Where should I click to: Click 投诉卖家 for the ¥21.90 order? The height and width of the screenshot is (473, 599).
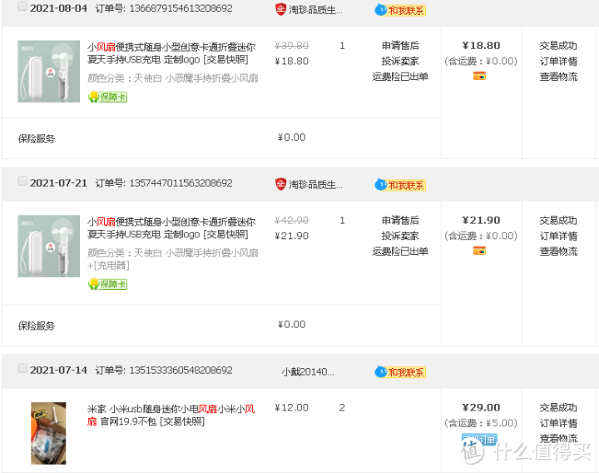(x=400, y=236)
